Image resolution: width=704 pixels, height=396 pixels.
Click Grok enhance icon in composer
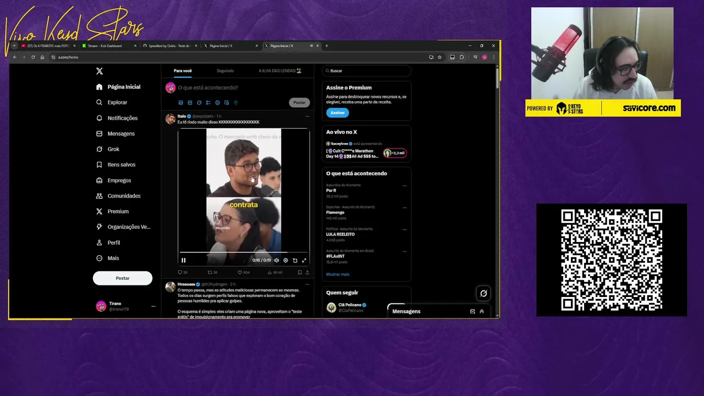(x=199, y=102)
